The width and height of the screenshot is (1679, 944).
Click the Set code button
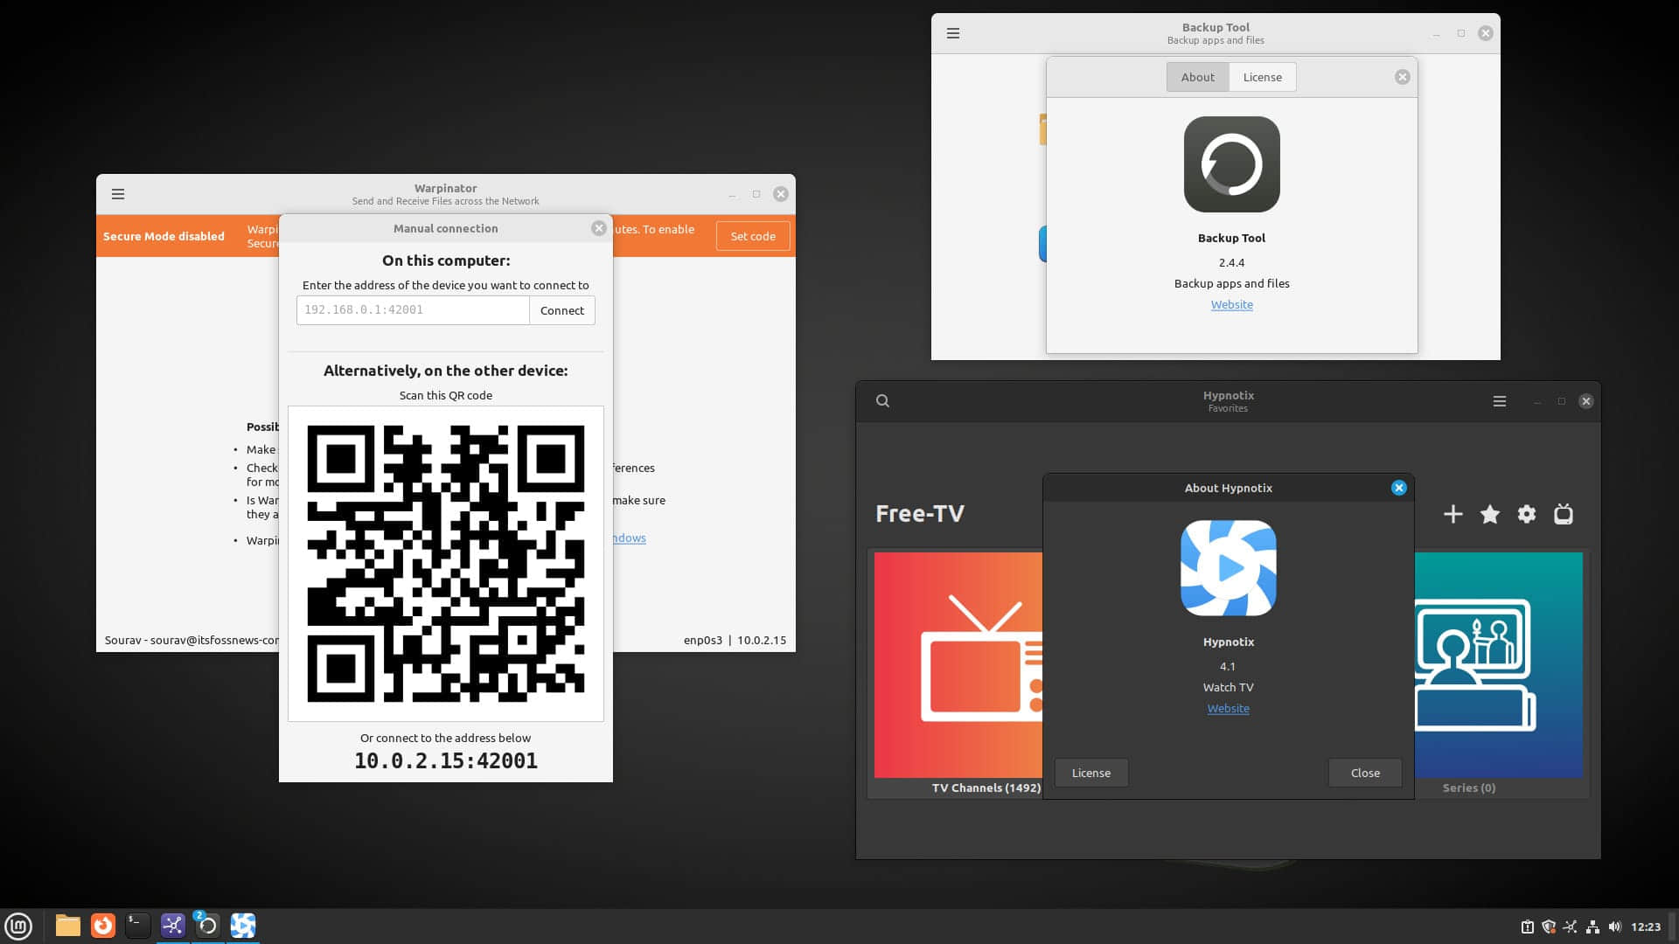pos(753,236)
